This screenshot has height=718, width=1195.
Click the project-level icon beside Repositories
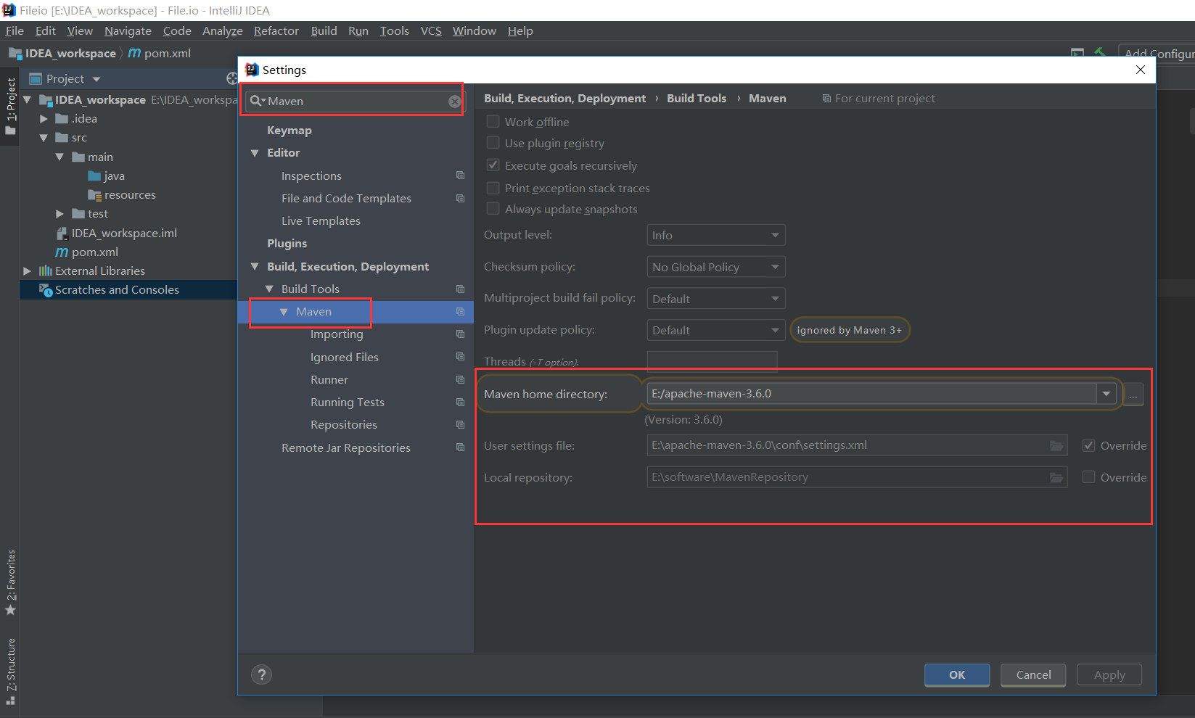click(x=460, y=424)
